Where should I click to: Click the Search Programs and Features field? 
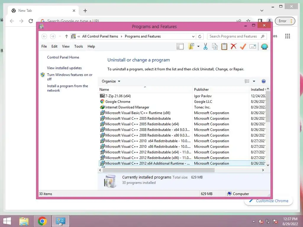(237, 36)
